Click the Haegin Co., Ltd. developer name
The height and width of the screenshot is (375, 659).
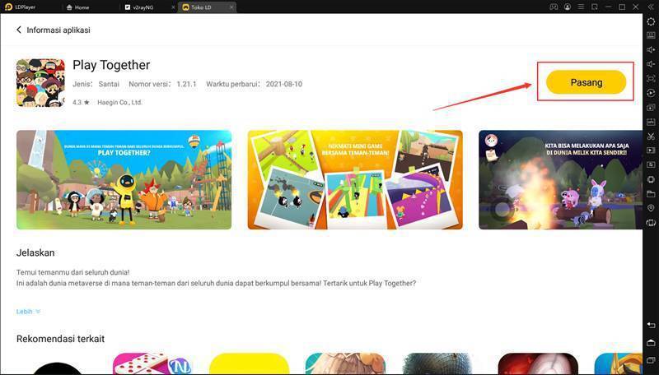(x=119, y=102)
